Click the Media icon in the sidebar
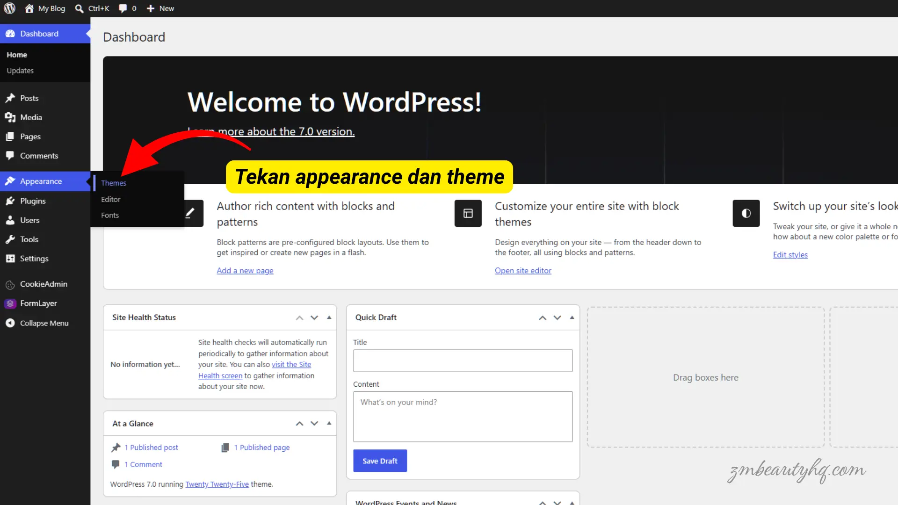The image size is (898, 505). point(10,117)
